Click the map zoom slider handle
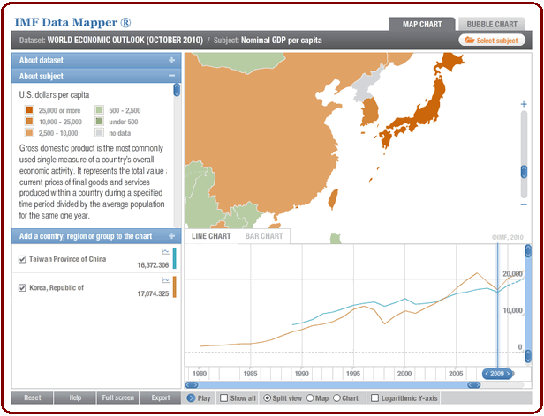This screenshot has width=544, height=416. point(525,172)
